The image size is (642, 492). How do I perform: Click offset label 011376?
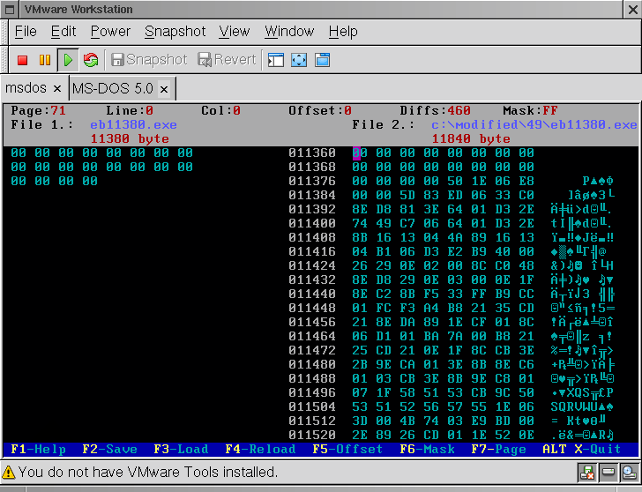[x=312, y=182]
